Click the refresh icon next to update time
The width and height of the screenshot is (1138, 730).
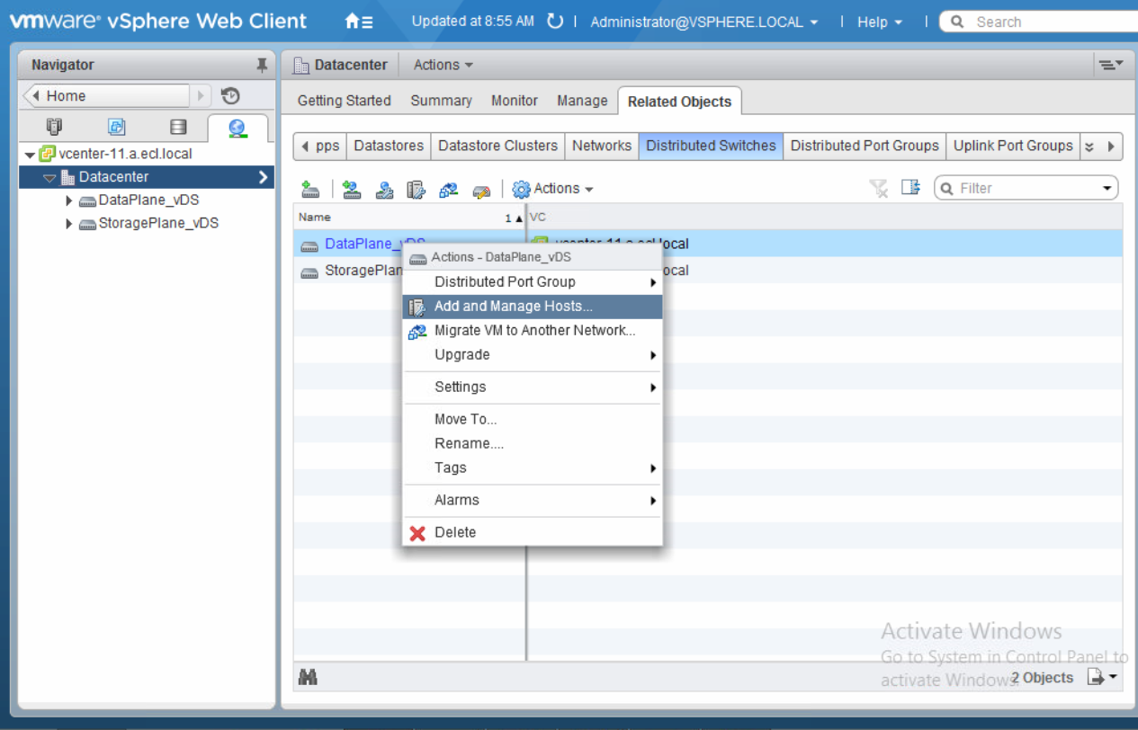[x=555, y=21]
